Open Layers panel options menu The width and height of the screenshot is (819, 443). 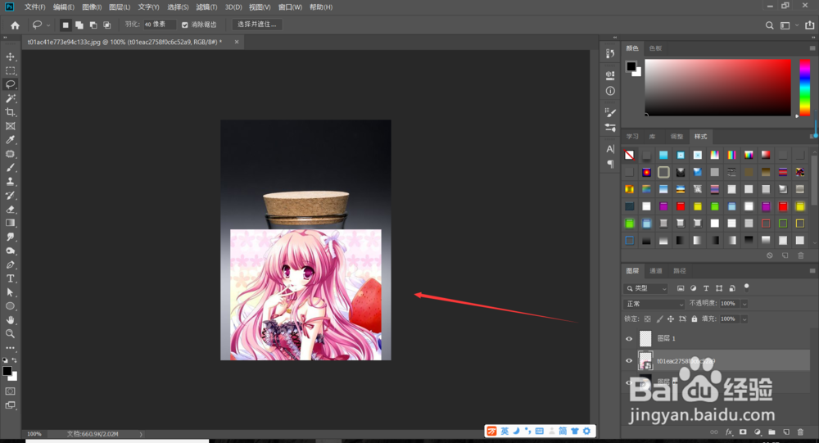pos(812,270)
